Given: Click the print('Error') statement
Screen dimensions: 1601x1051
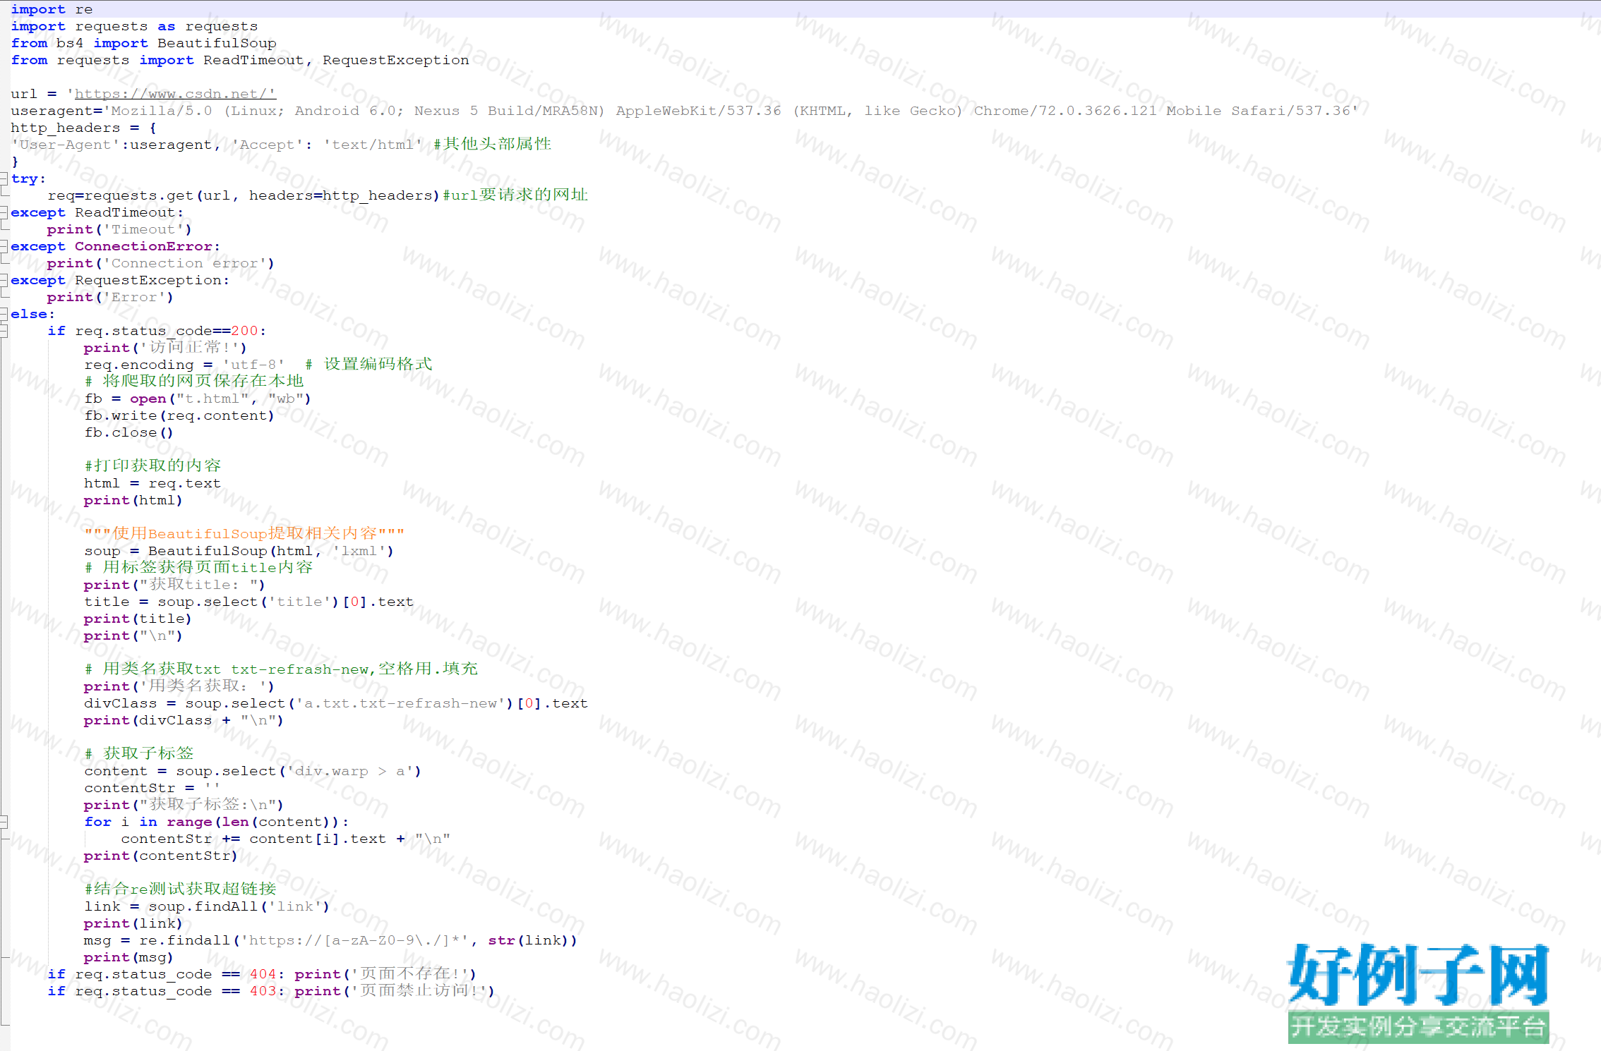Looking at the screenshot, I should pyautogui.click(x=110, y=297).
